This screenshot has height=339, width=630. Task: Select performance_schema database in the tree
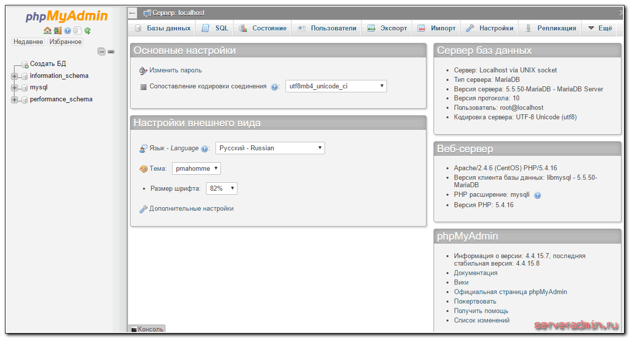click(x=61, y=99)
